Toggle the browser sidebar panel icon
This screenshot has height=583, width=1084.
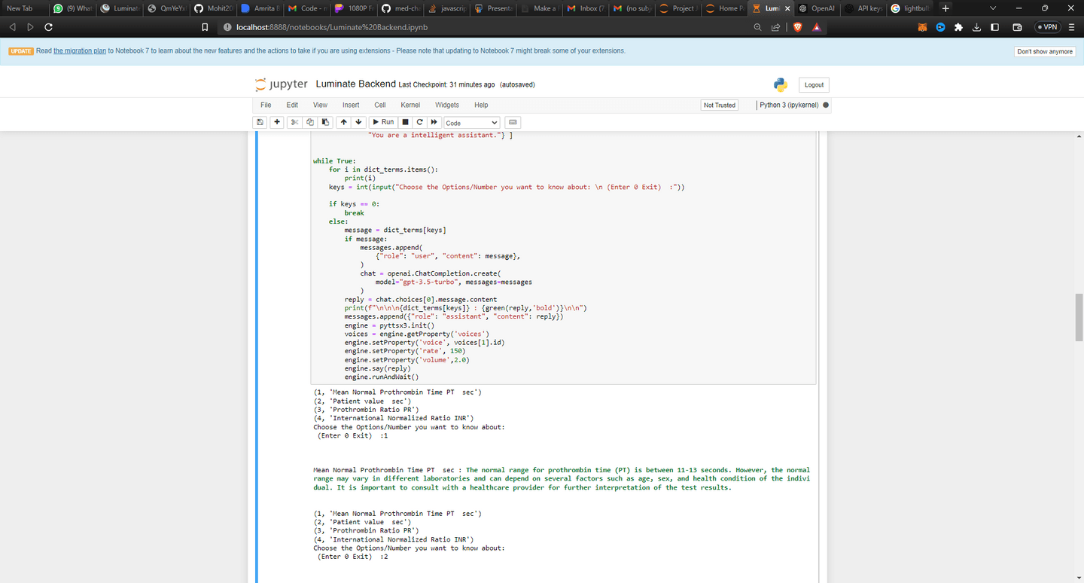tap(994, 27)
